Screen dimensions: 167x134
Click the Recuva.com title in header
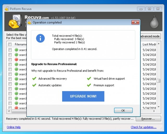point(37,17)
